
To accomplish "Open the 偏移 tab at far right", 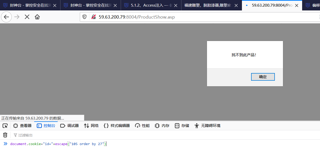I will point(311,5).
